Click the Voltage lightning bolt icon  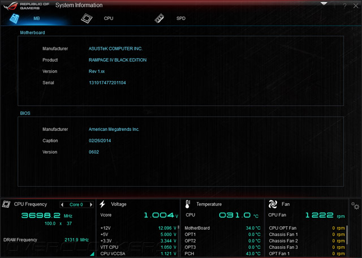point(102,204)
